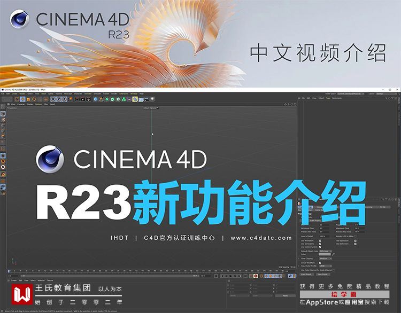Switch the coordinate system icon
This screenshot has width=401, height=313.
click(x=71, y=99)
